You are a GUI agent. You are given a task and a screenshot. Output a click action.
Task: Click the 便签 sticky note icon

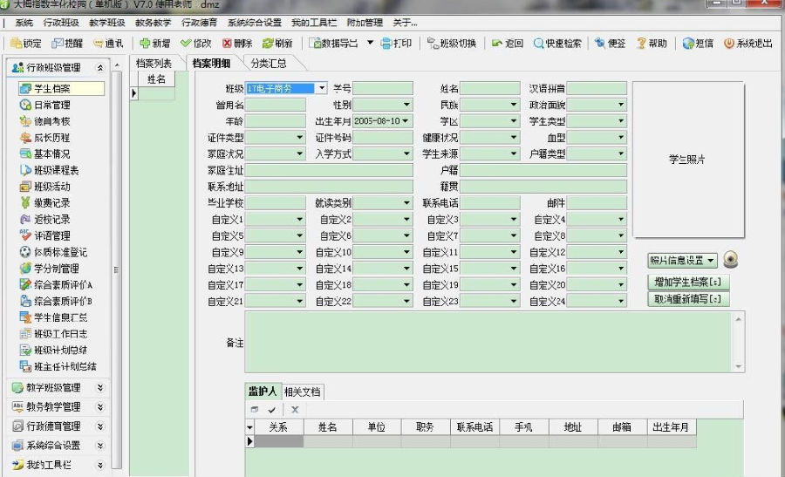(x=600, y=44)
